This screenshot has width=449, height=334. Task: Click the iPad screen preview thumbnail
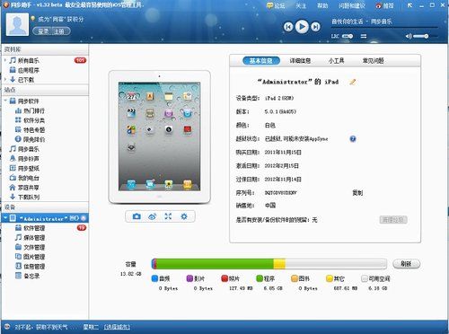pos(159,136)
